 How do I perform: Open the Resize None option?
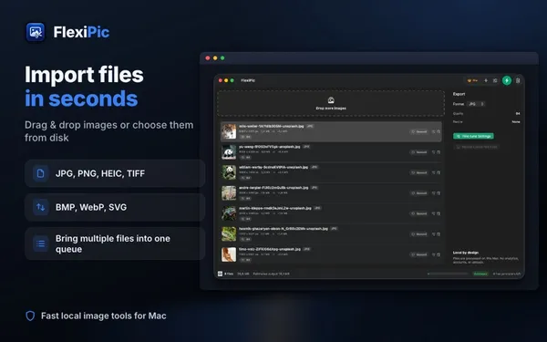(x=516, y=122)
